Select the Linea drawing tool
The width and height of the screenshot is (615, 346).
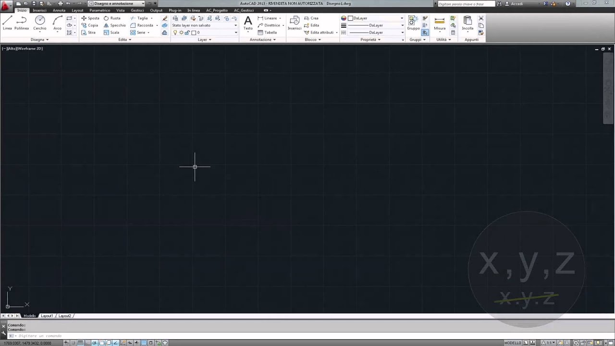7,23
